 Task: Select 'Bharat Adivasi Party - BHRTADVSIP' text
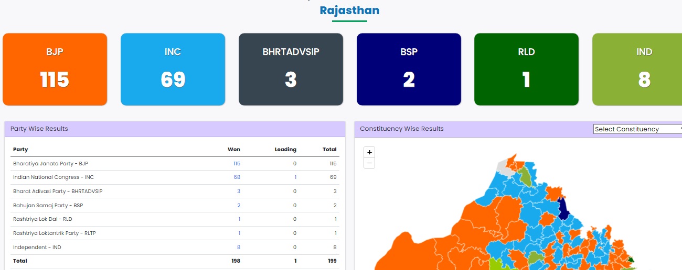58,192
